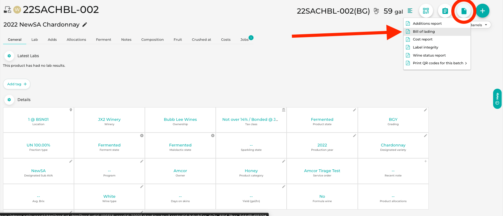Add a Recent note with the plus icon

[x=425, y=161]
